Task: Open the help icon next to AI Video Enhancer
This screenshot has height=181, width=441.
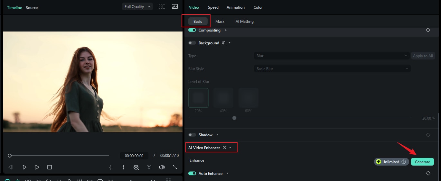Action: 224,148
